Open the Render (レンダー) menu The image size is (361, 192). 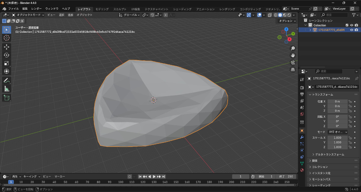36,9
